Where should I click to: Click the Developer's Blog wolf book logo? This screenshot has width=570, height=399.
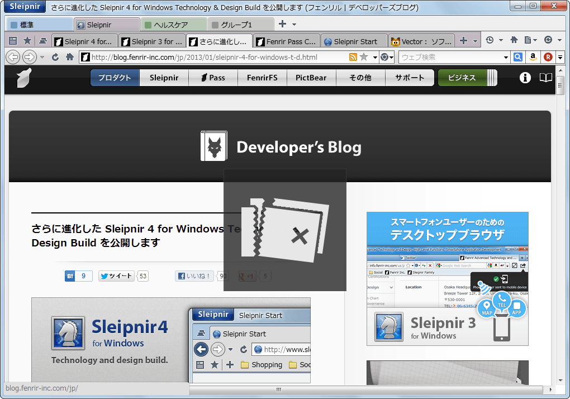tap(214, 146)
